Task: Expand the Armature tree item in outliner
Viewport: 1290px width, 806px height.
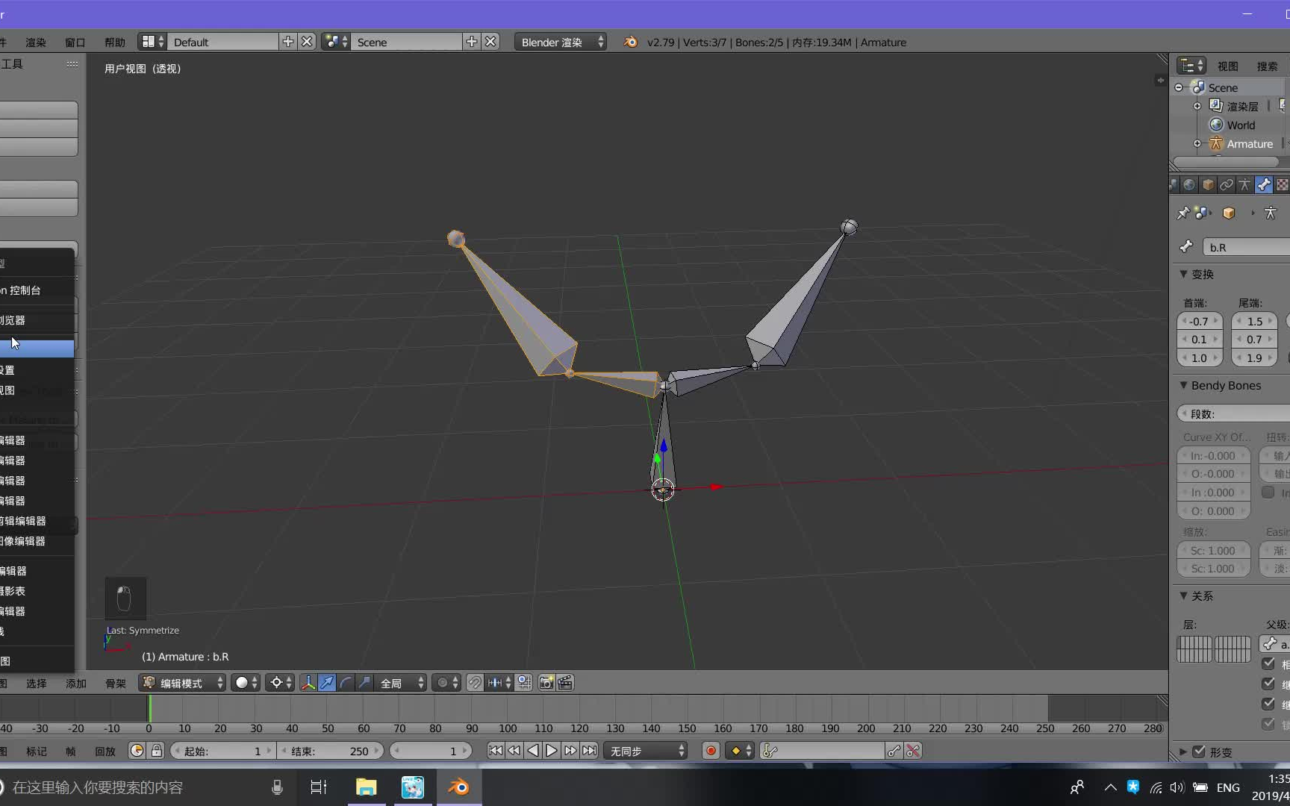Action: click(x=1197, y=144)
